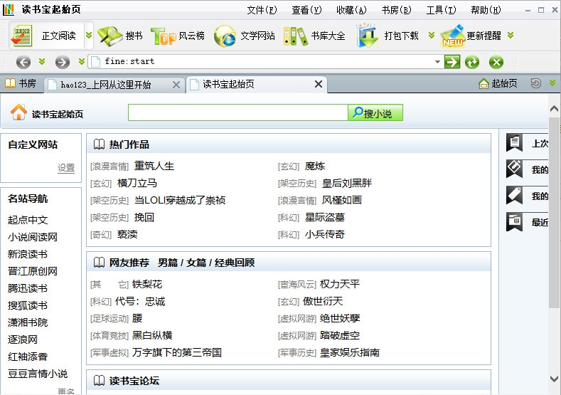Screen dimensions: 561x395
Task: Open the back history dropdown arrow
Action: (42, 62)
